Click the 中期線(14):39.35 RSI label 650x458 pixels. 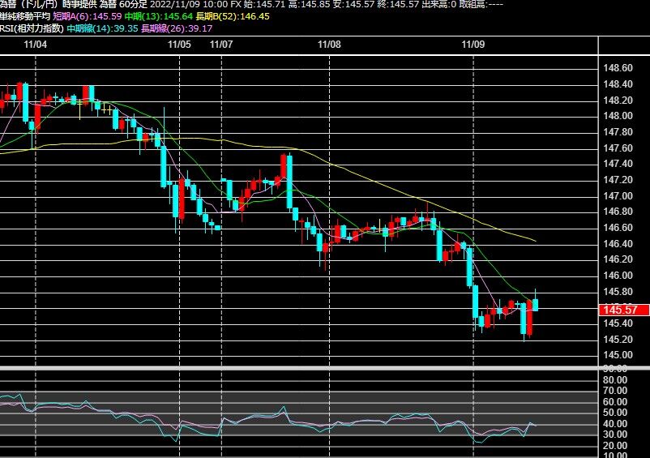click(102, 28)
